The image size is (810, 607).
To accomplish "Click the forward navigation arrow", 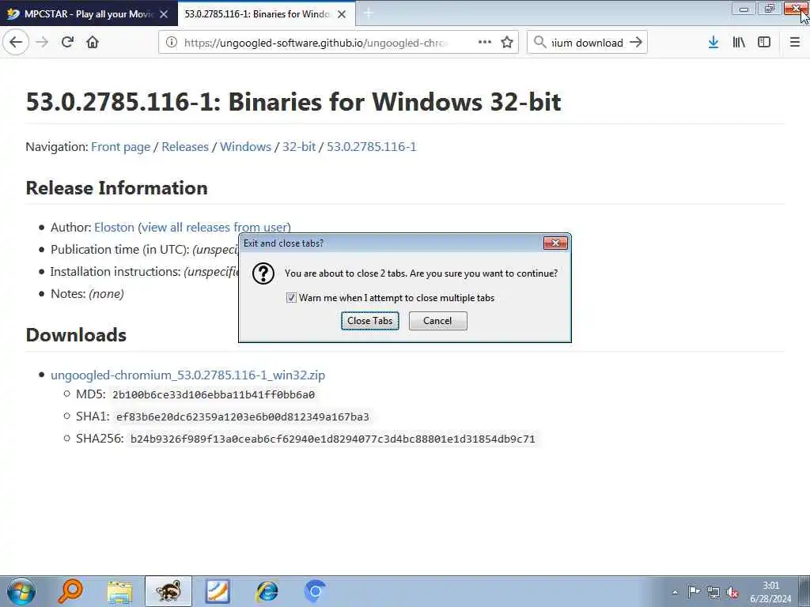I will point(42,42).
